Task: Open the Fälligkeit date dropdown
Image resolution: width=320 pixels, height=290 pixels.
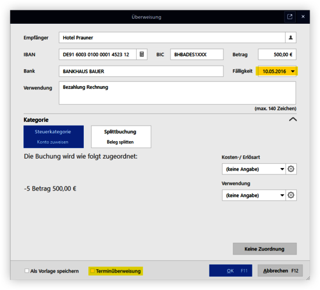Action: pos(293,71)
